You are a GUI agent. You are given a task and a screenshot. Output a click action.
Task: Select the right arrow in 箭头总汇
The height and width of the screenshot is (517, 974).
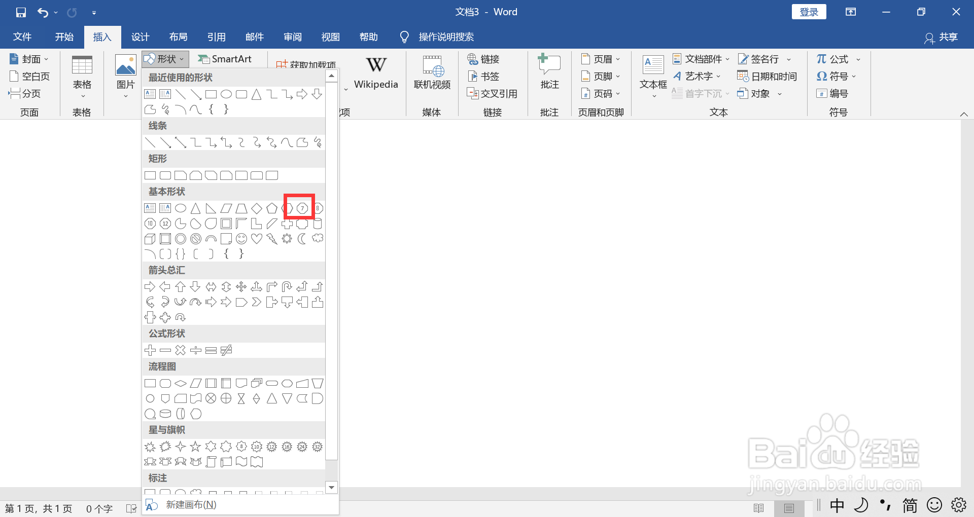(x=150, y=287)
